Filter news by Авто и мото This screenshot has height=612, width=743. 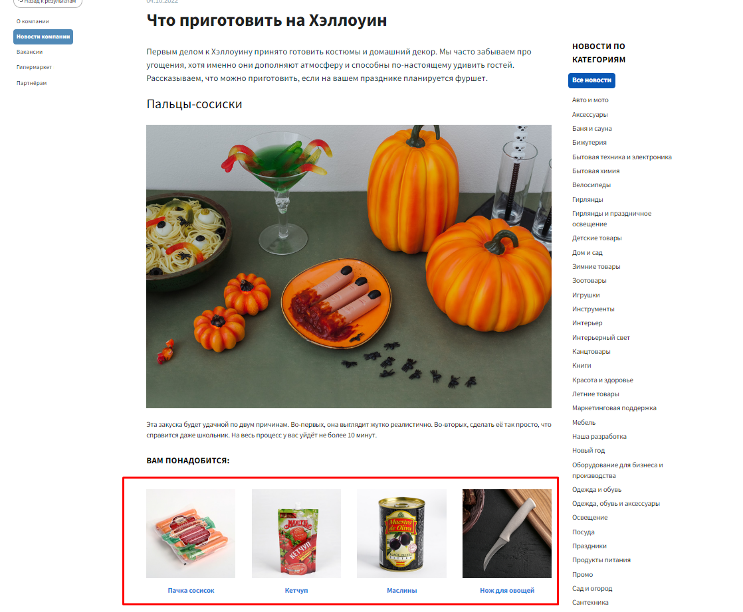[x=590, y=100]
